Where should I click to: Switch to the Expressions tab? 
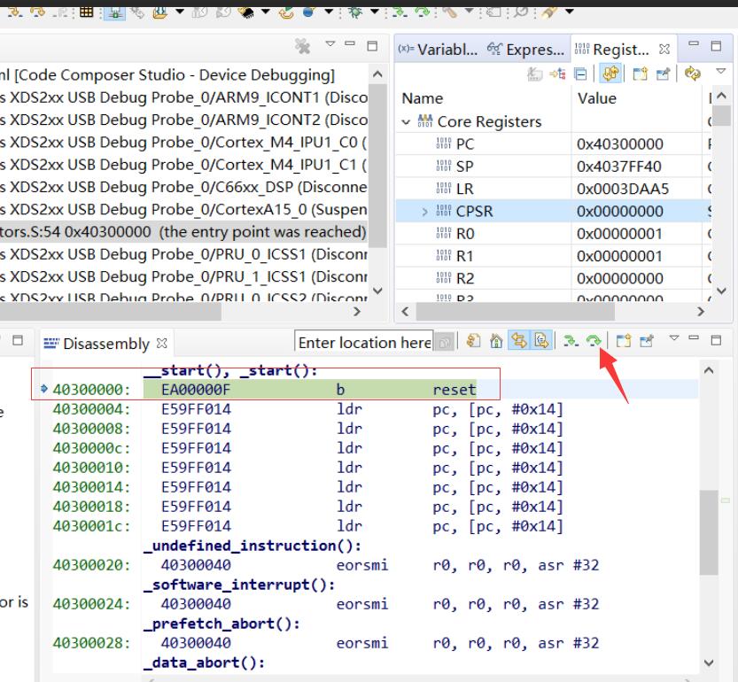click(x=531, y=50)
